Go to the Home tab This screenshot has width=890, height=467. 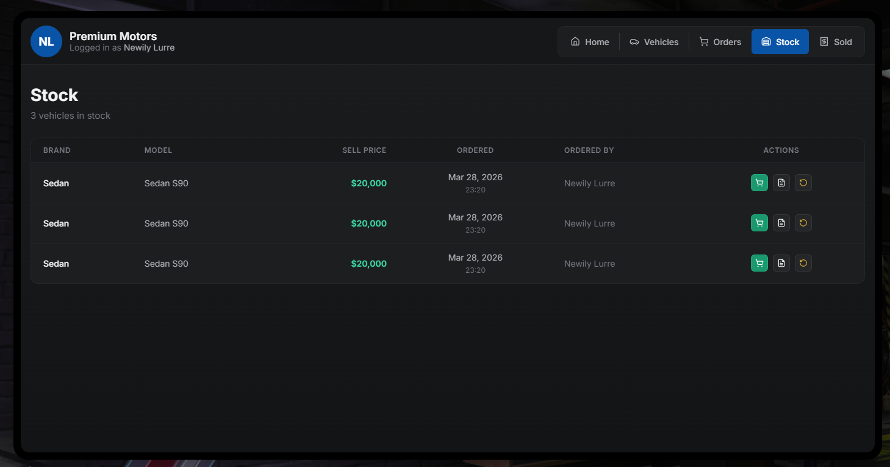pos(589,42)
